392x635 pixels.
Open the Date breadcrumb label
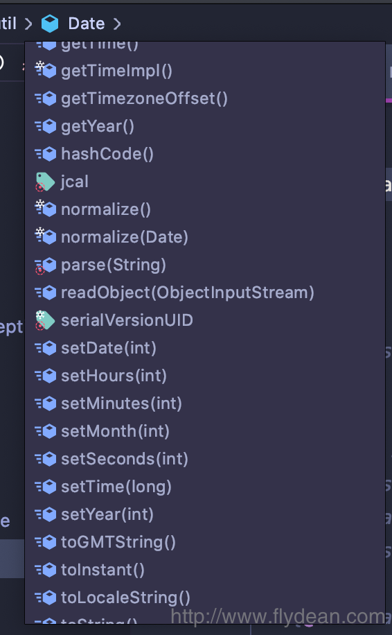(86, 24)
